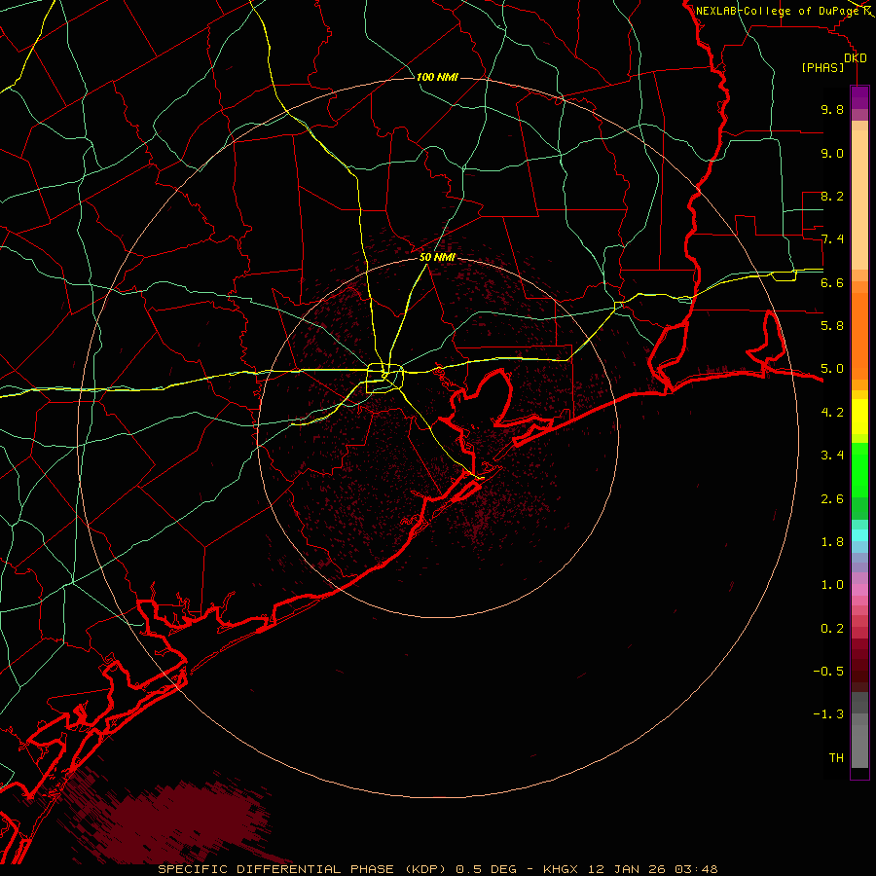876x876 pixels.
Task: Click the 6.6 scale label
Action: pos(832,282)
